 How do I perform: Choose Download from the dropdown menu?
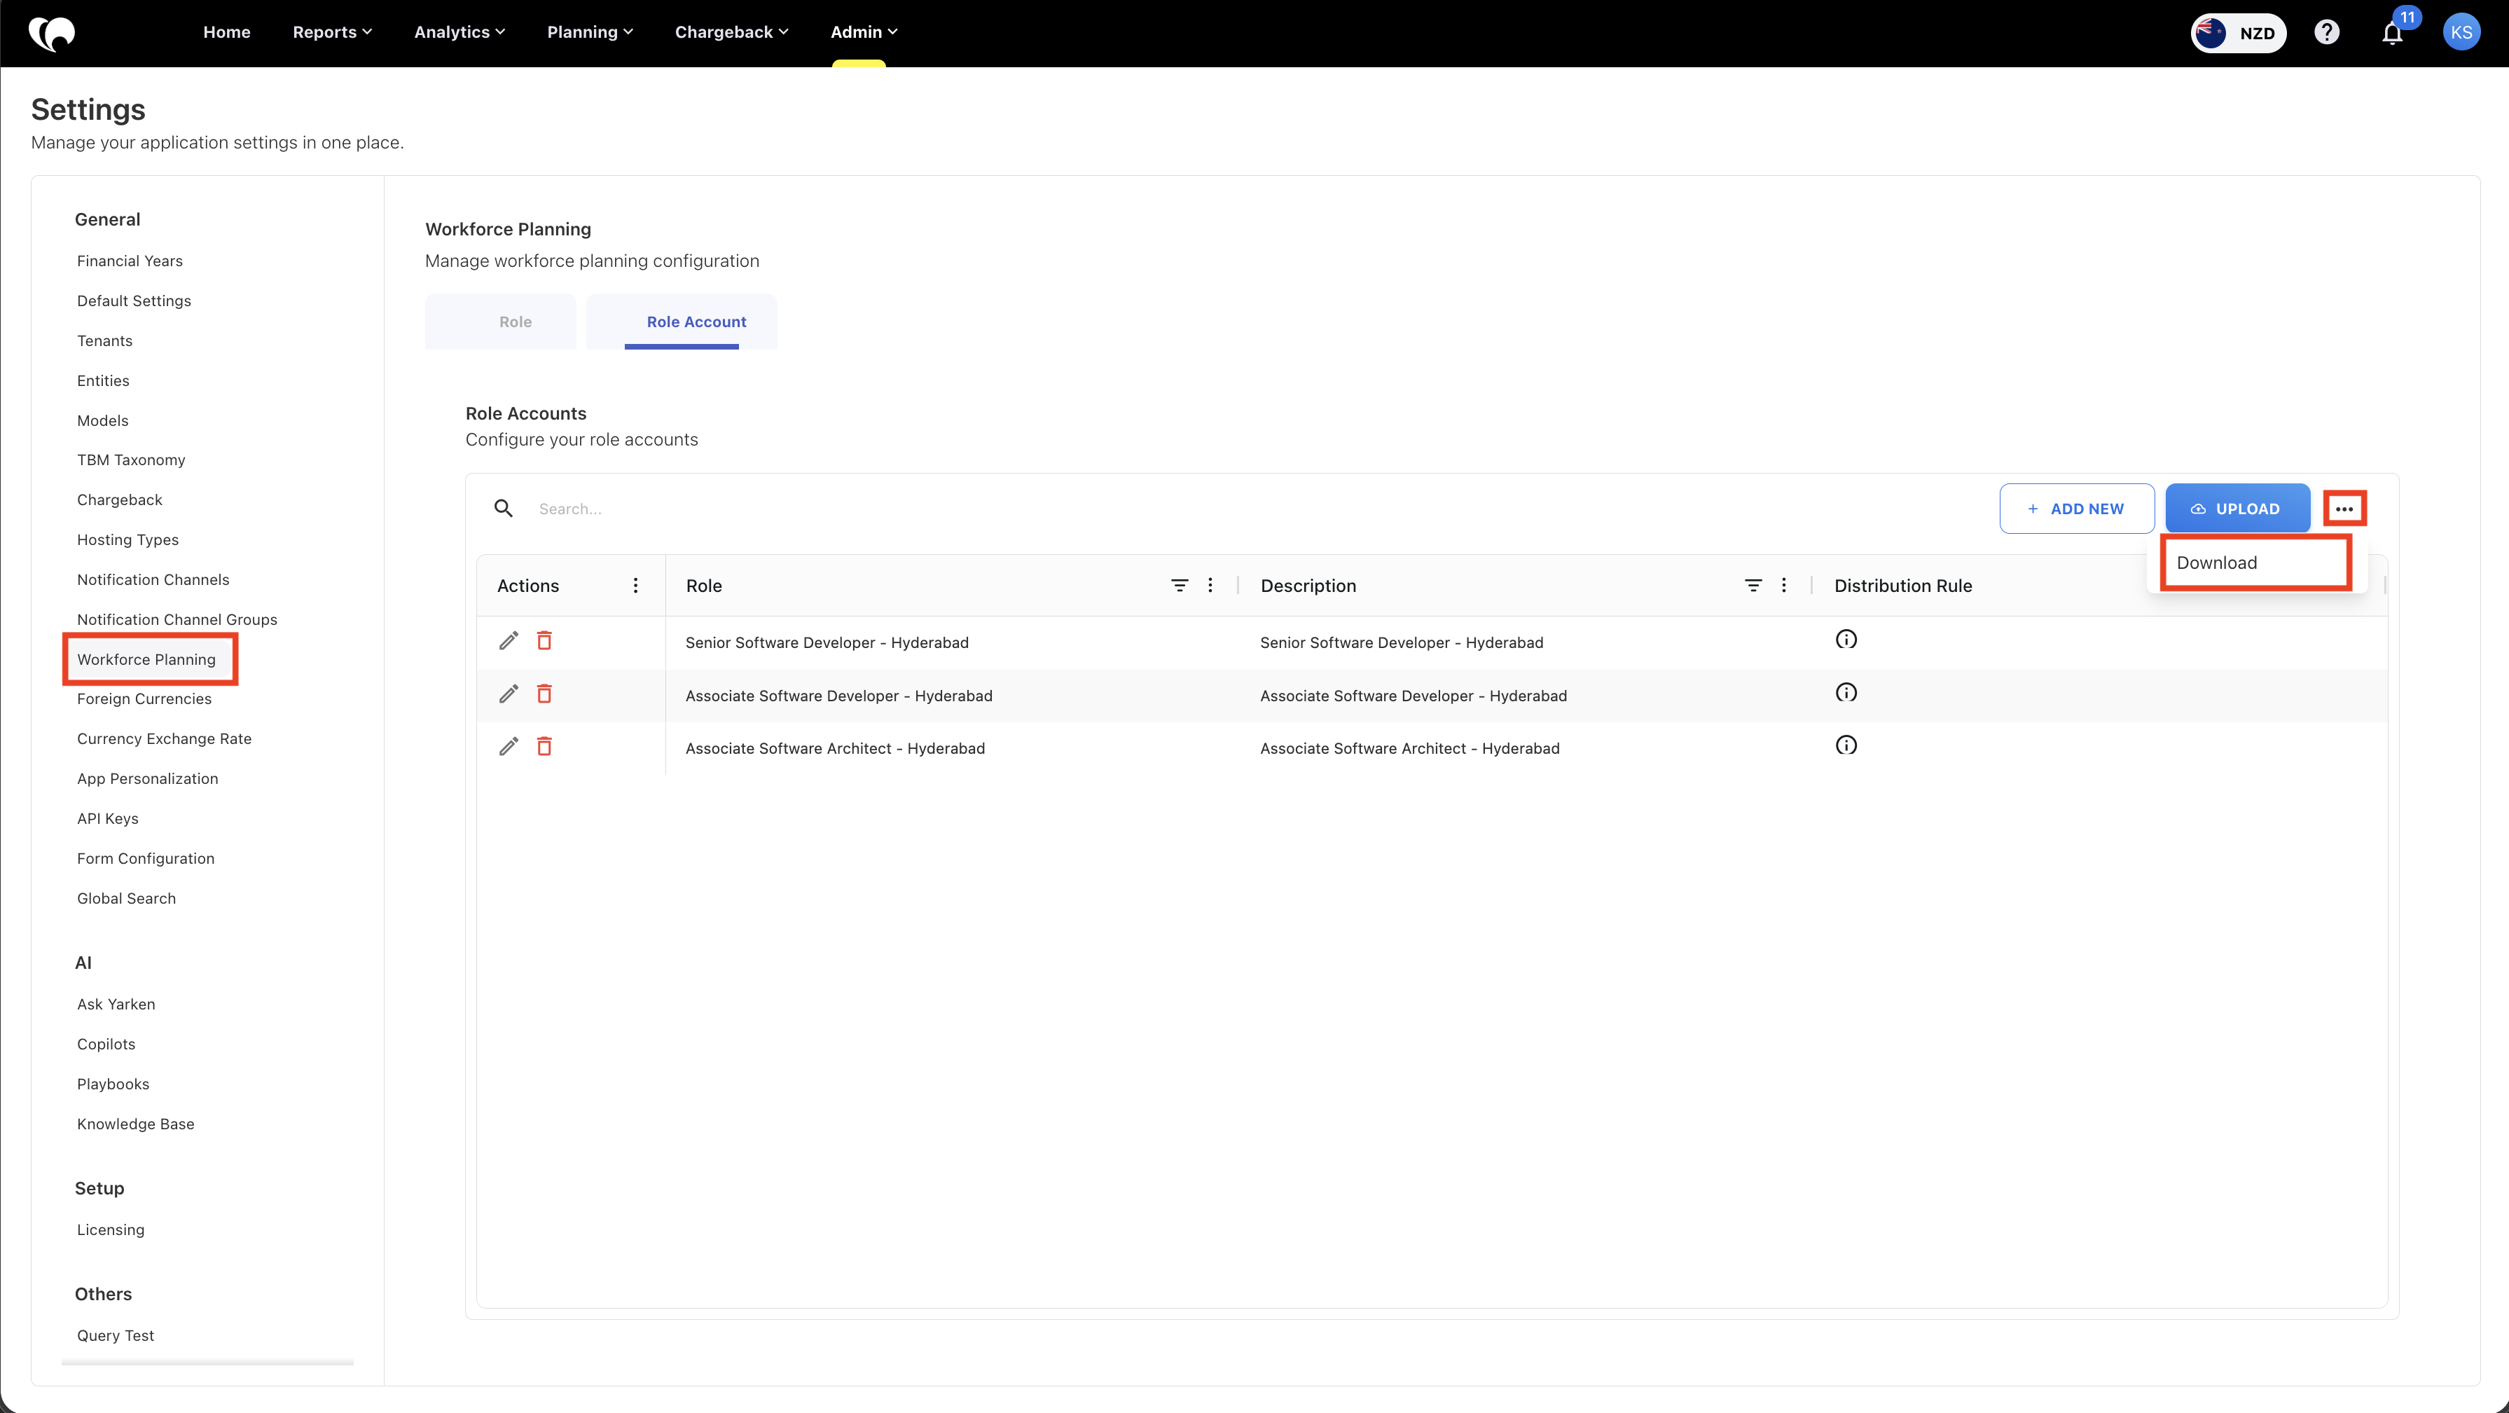tap(2255, 563)
